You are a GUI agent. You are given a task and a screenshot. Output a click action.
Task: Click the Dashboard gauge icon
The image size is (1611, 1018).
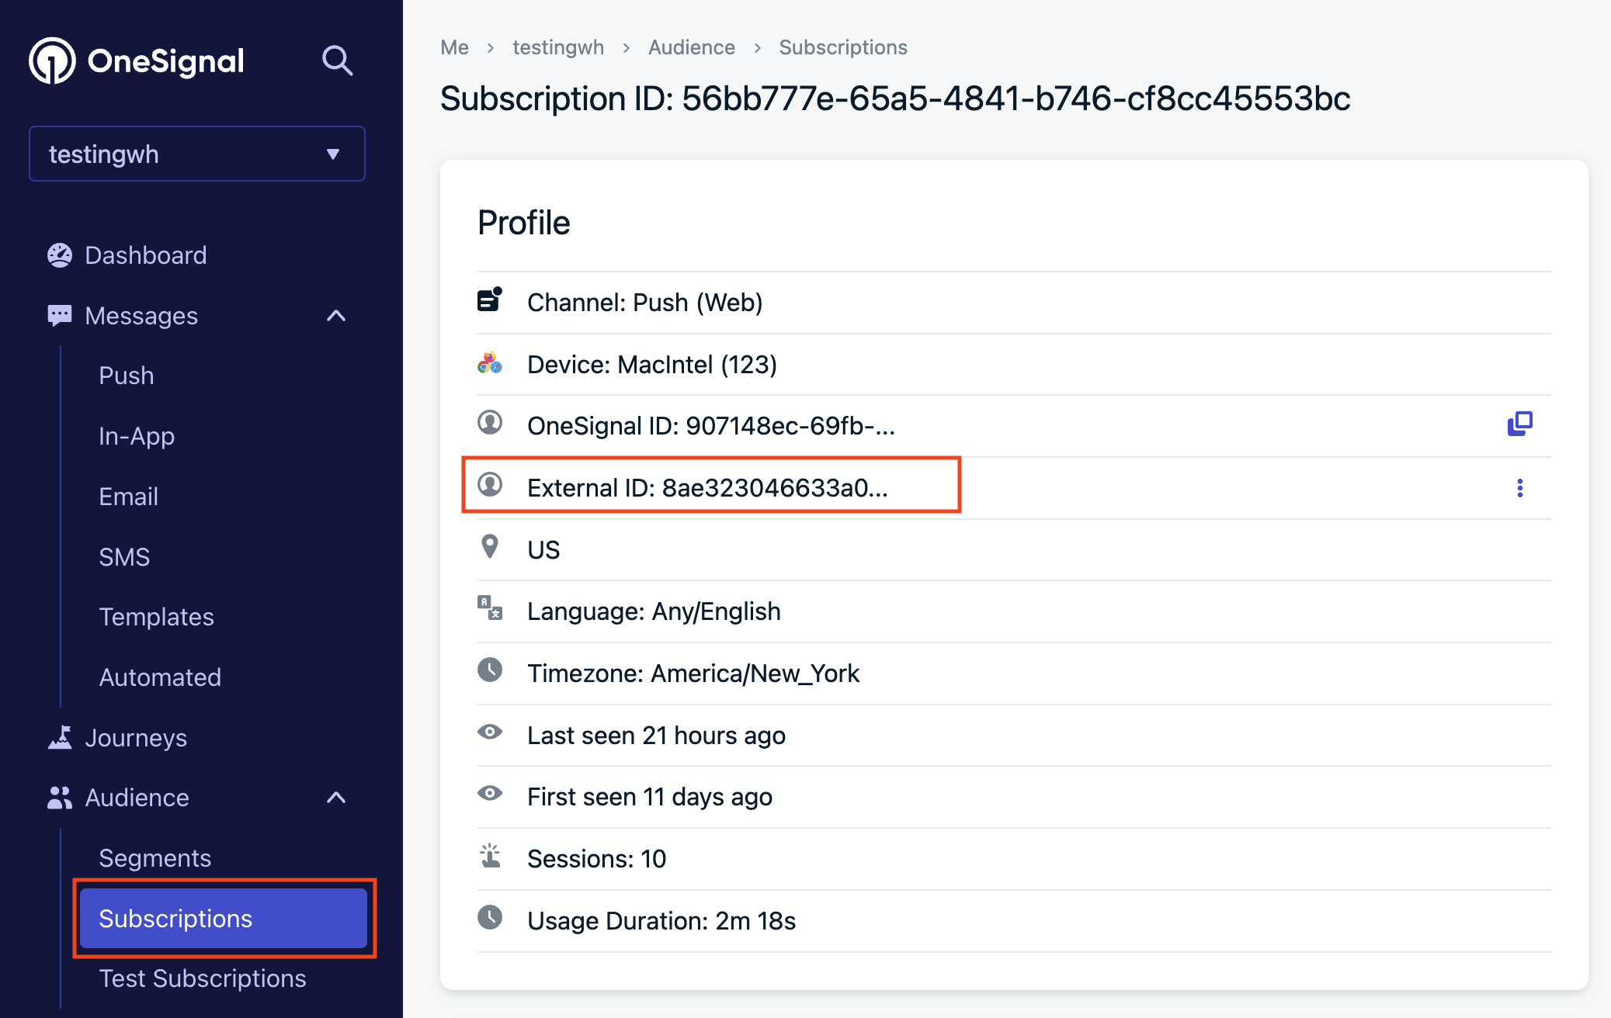[60, 255]
